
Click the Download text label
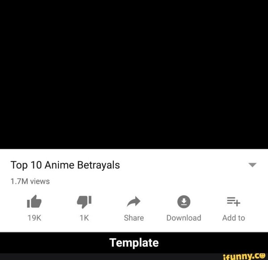[184, 218]
